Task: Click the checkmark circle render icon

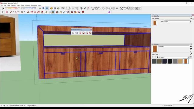Action: pos(122,8)
